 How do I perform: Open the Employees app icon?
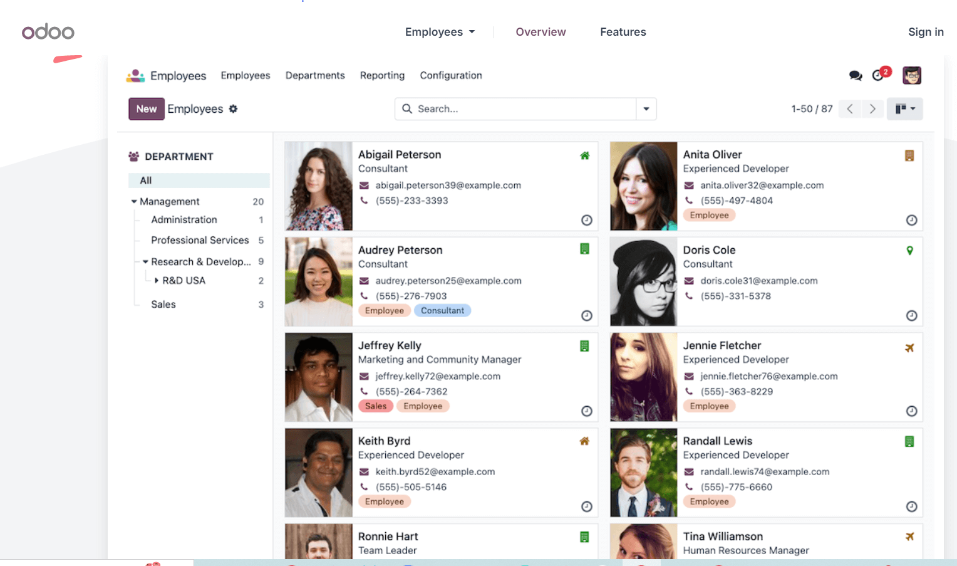[135, 76]
